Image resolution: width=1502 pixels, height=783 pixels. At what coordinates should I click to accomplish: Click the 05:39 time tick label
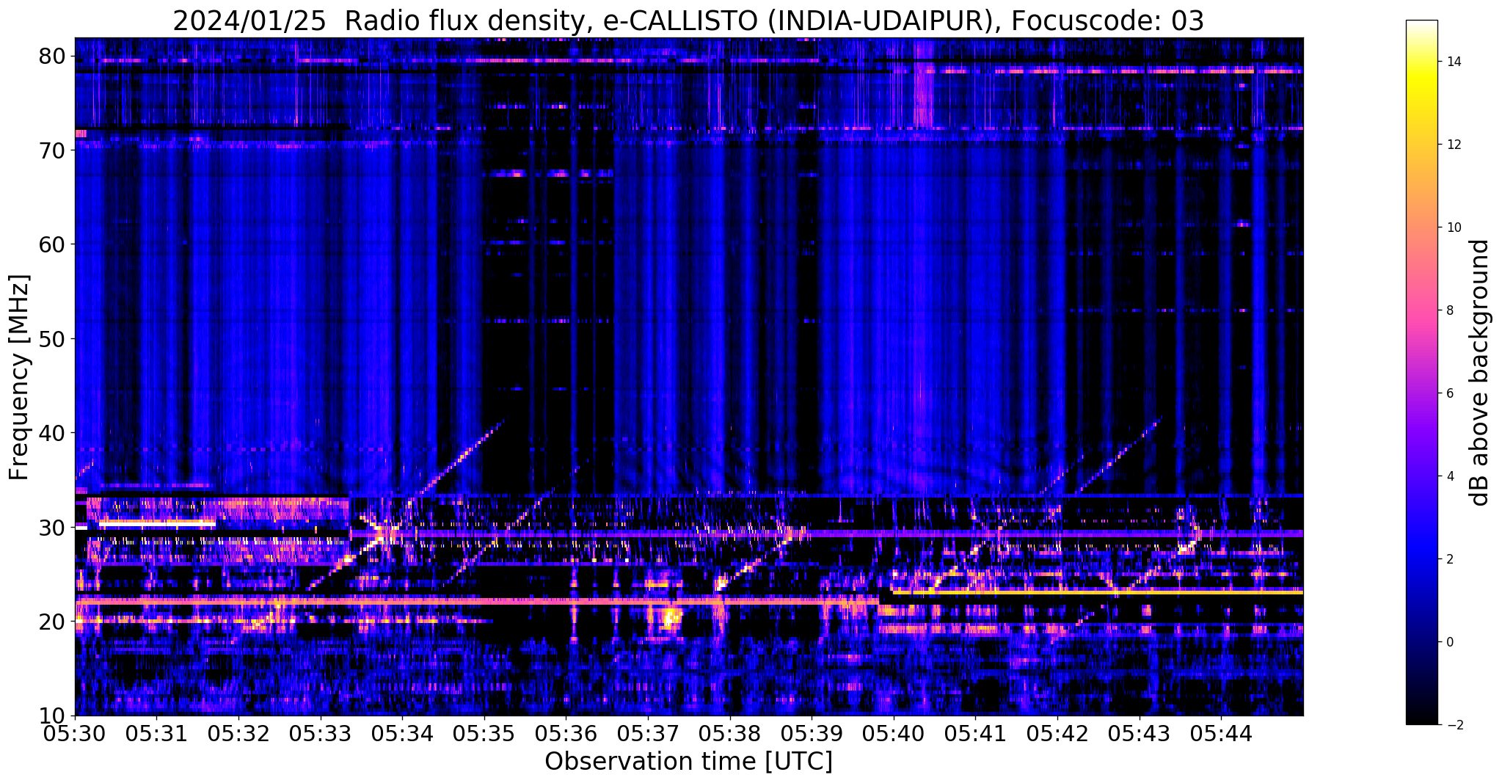click(812, 734)
